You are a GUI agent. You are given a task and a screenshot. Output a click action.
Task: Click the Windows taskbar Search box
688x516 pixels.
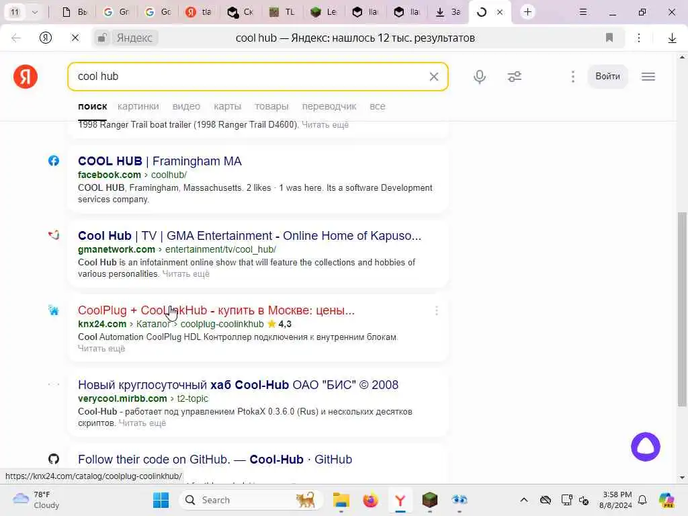click(251, 500)
